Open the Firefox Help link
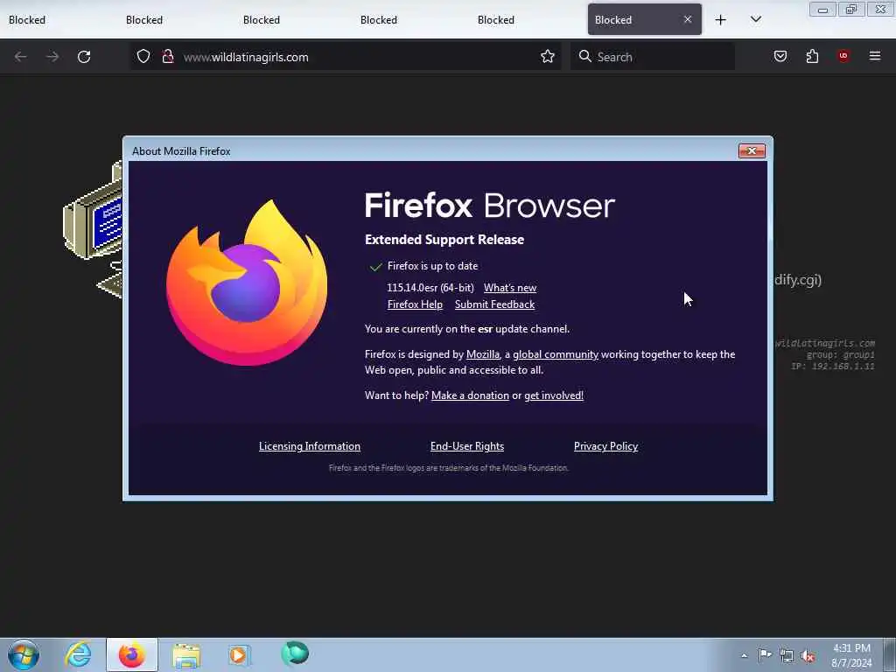 pos(415,304)
